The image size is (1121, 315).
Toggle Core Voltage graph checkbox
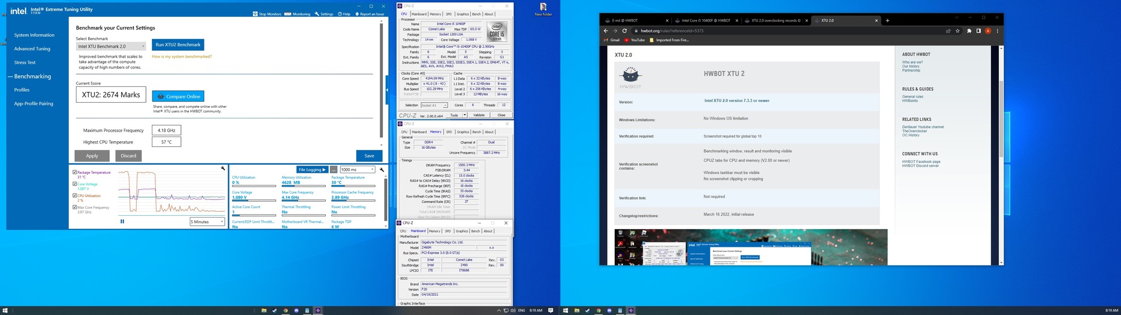(75, 184)
